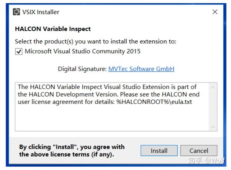Click the 'Select the product(s)' instruction text
Viewport: 231px width, 170px height.
point(95,41)
